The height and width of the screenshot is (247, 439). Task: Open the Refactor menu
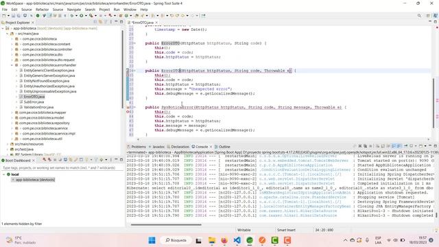pos(43,10)
